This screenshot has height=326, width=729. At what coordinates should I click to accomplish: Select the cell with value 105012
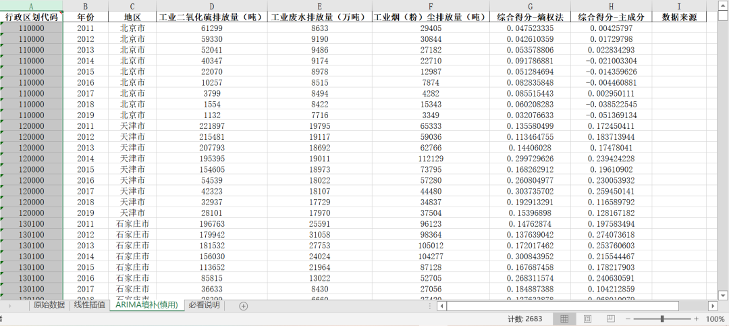pyautogui.click(x=431, y=245)
